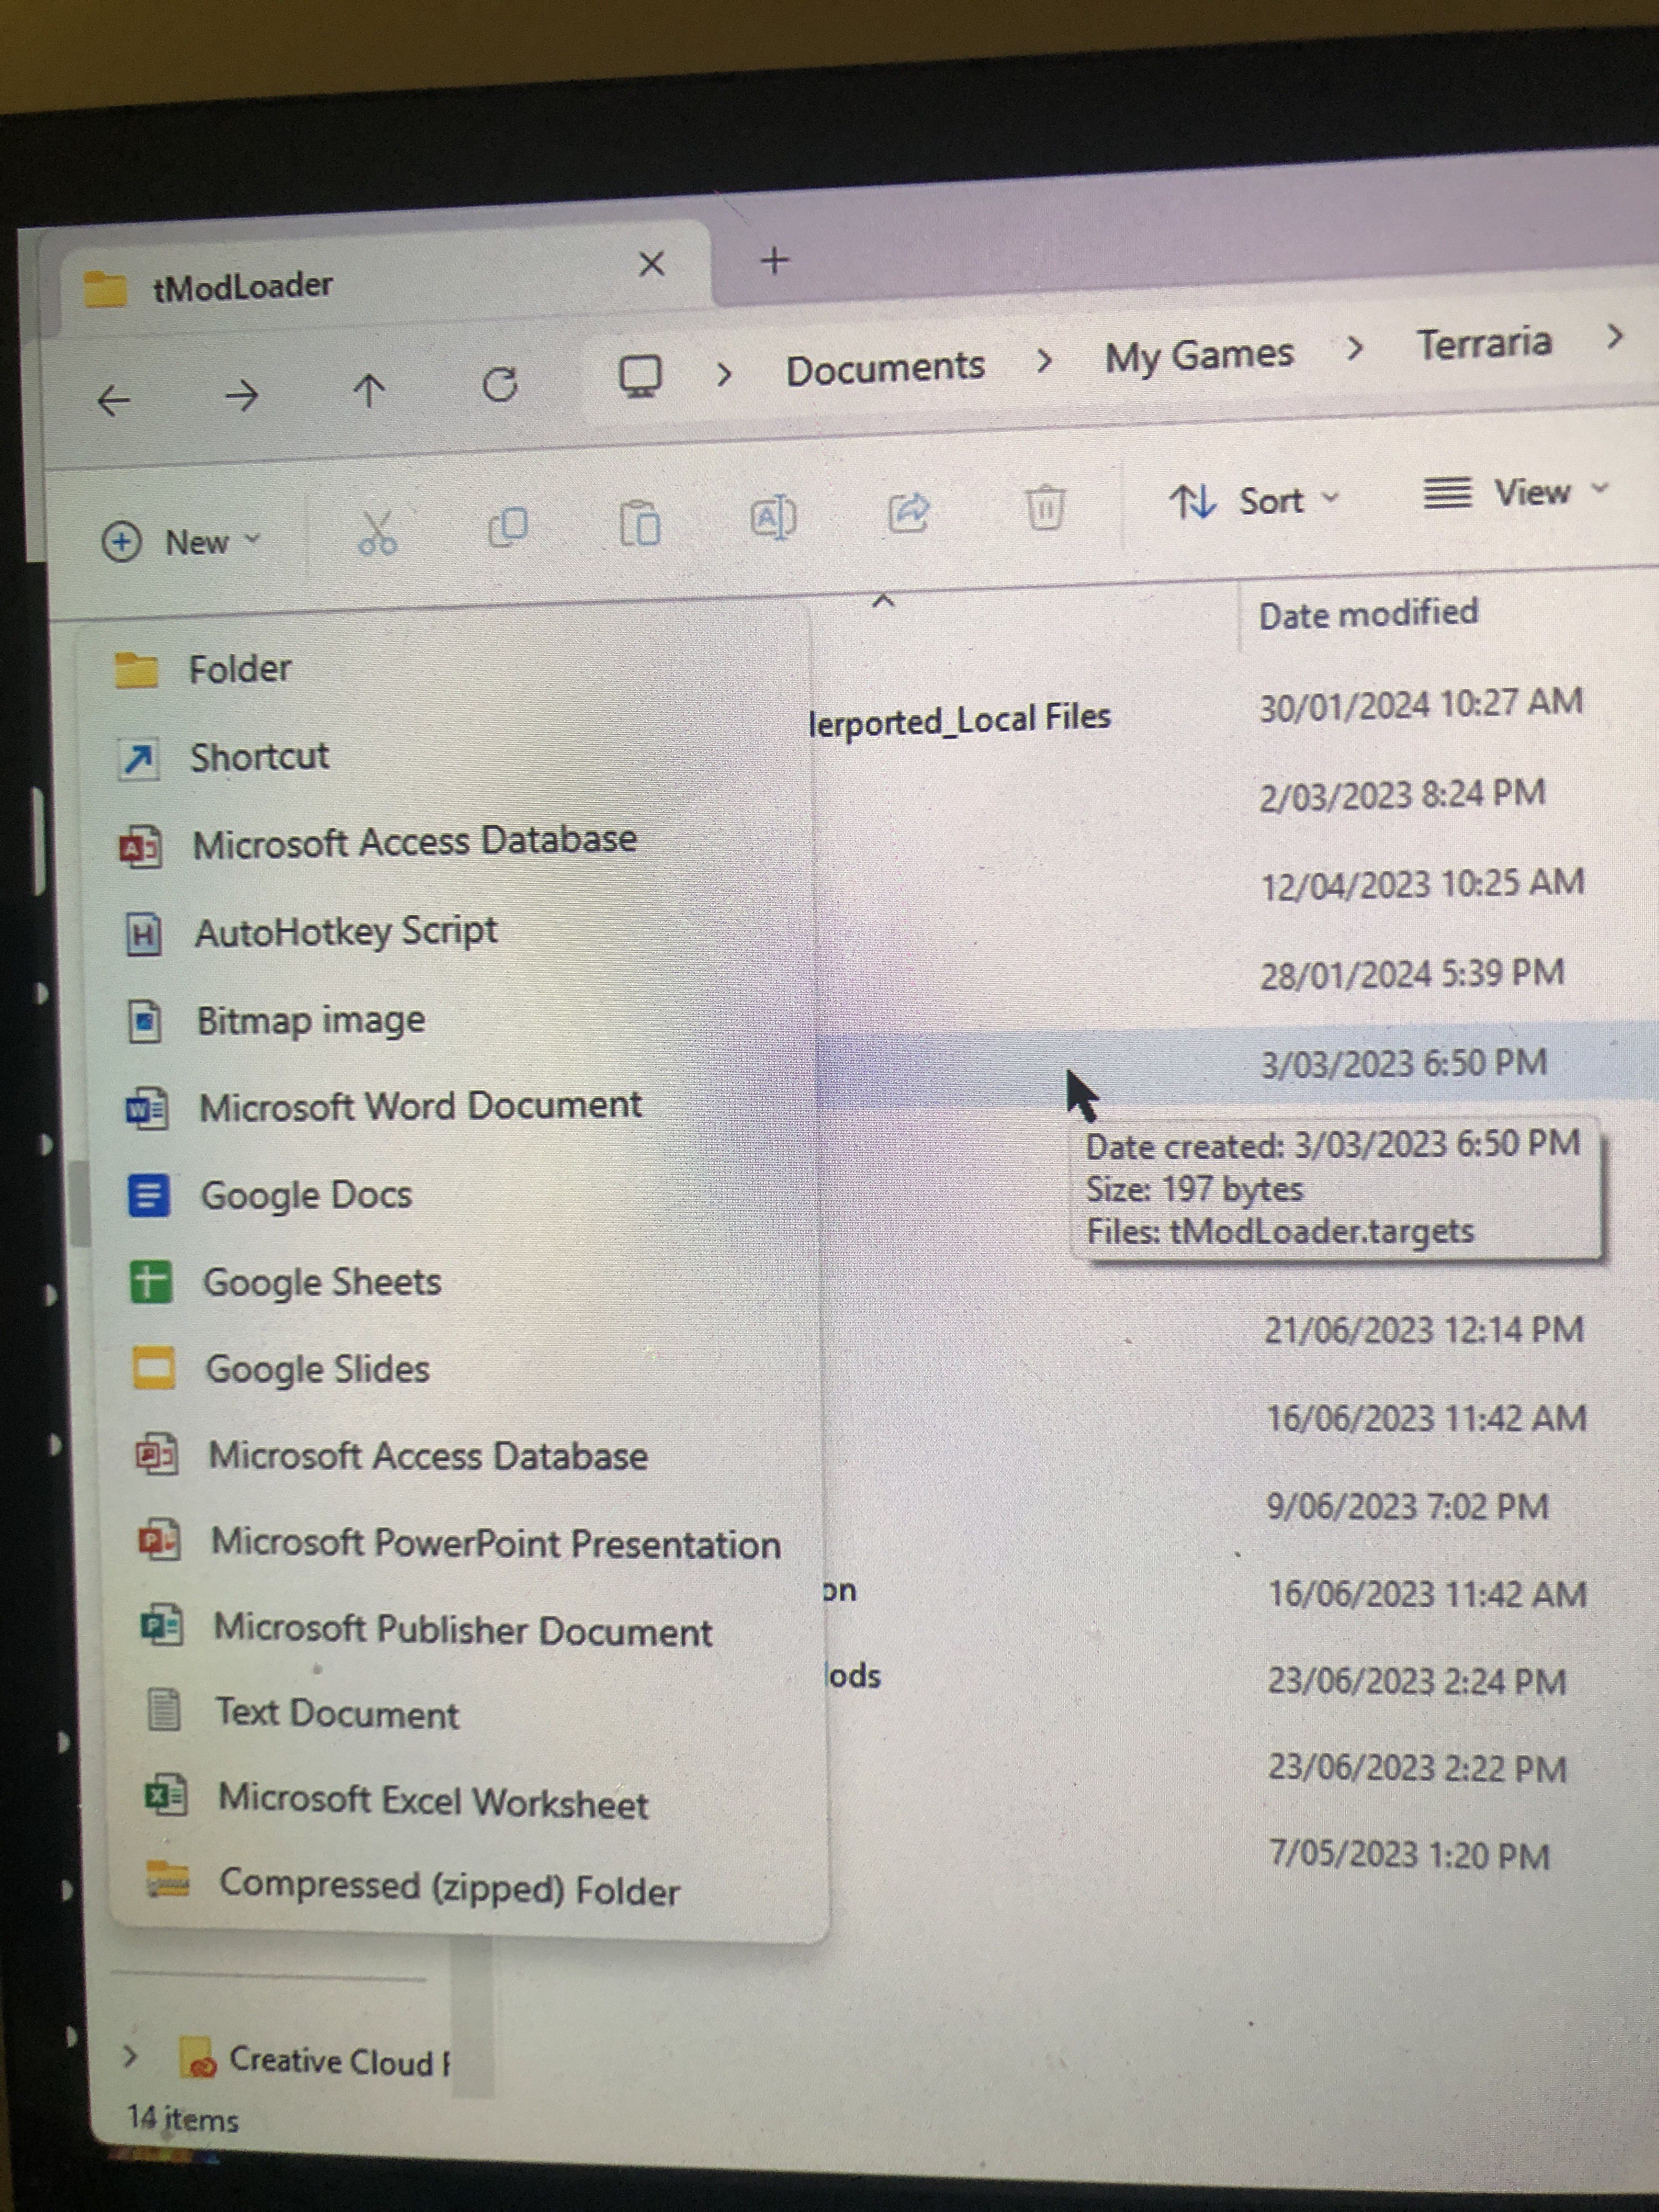Select Text Document in New menu
The image size is (1659, 2212).
click(x=336, y=1714)
